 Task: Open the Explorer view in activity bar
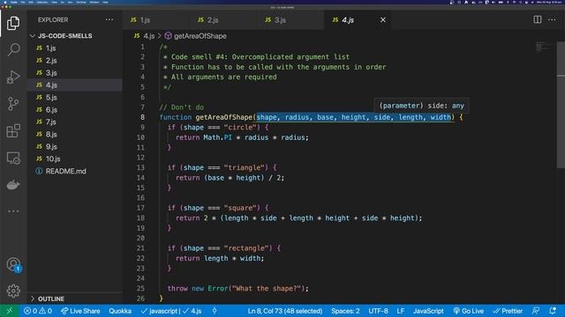pyautogui.click(x=13, y=24)
